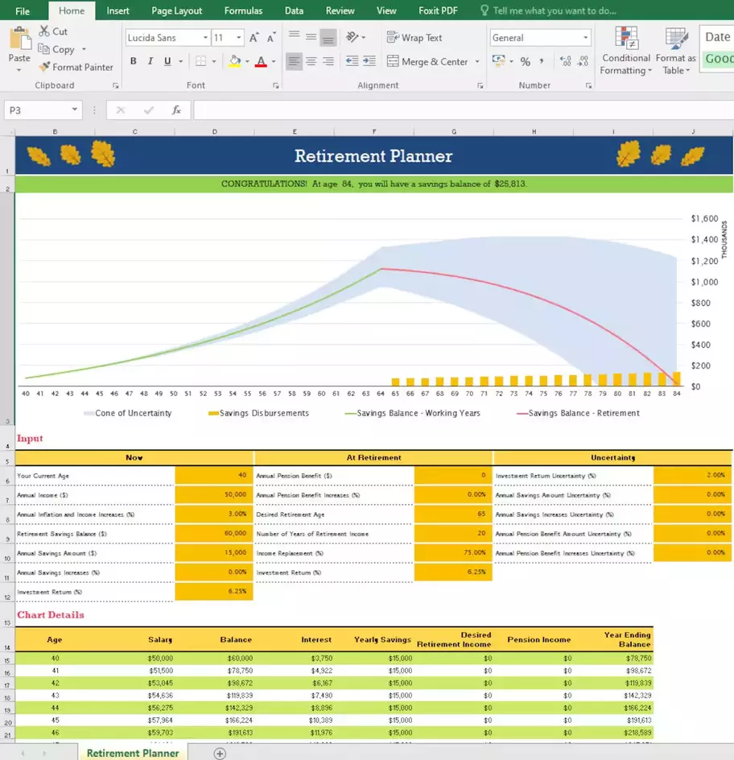This screenshot has height=760, width=734.
Task: Open the General number format dropdown
Action: [584, 38]
